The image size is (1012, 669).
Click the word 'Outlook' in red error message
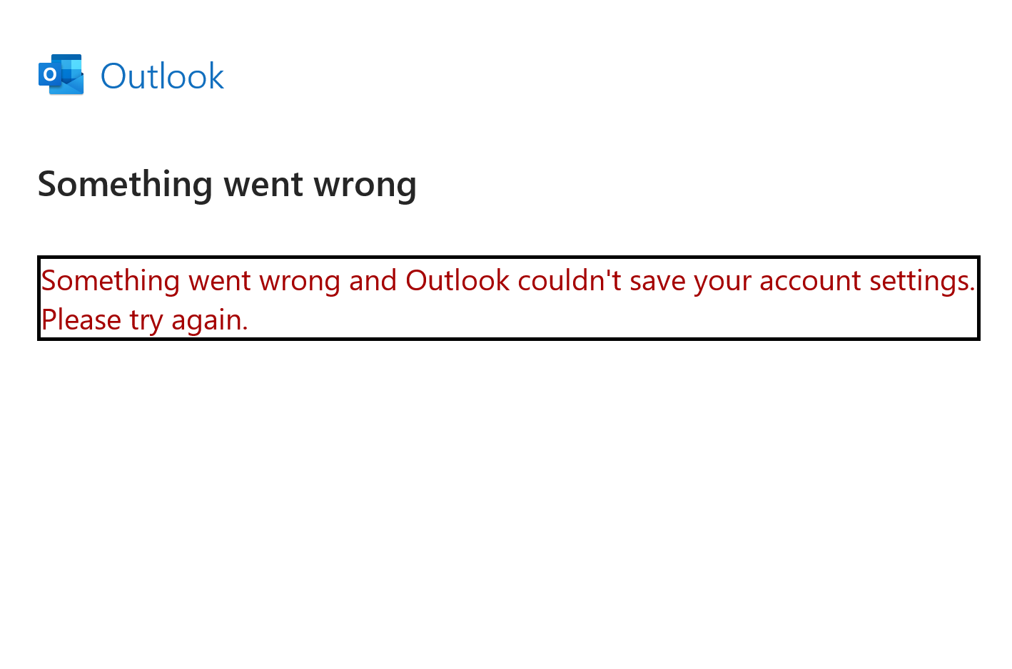pyautogui.click(x=457, y=280)
